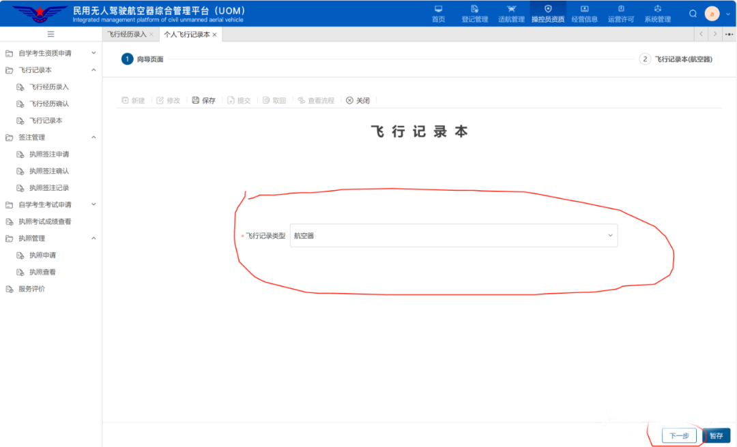Screen dimensions: 737x447
Task: Click the 暂存 button
Action: coord(717,435)
